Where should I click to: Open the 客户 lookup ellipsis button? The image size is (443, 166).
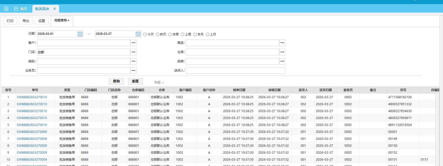(133, 43)
